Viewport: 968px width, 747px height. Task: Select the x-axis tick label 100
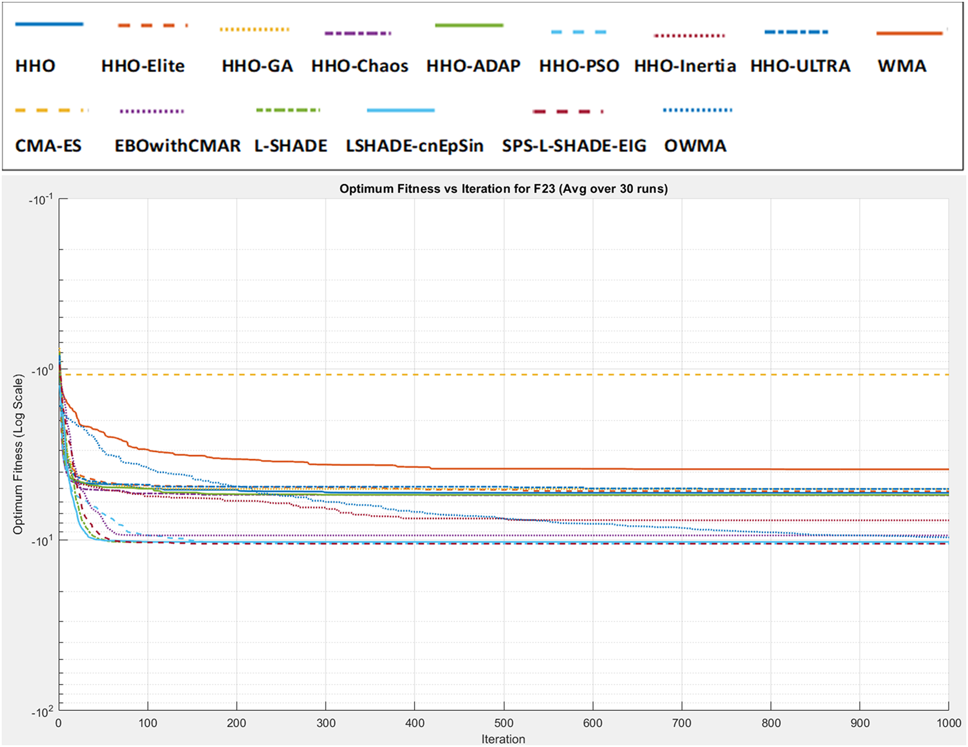click(147, 723)
